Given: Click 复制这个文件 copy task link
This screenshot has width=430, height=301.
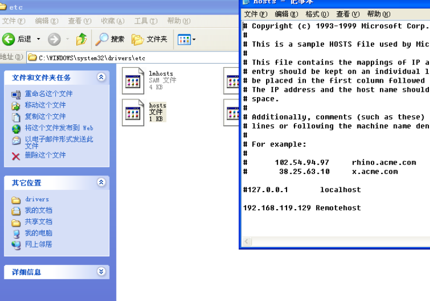Looking at the screenshot, I should click(x=45, y=116).
